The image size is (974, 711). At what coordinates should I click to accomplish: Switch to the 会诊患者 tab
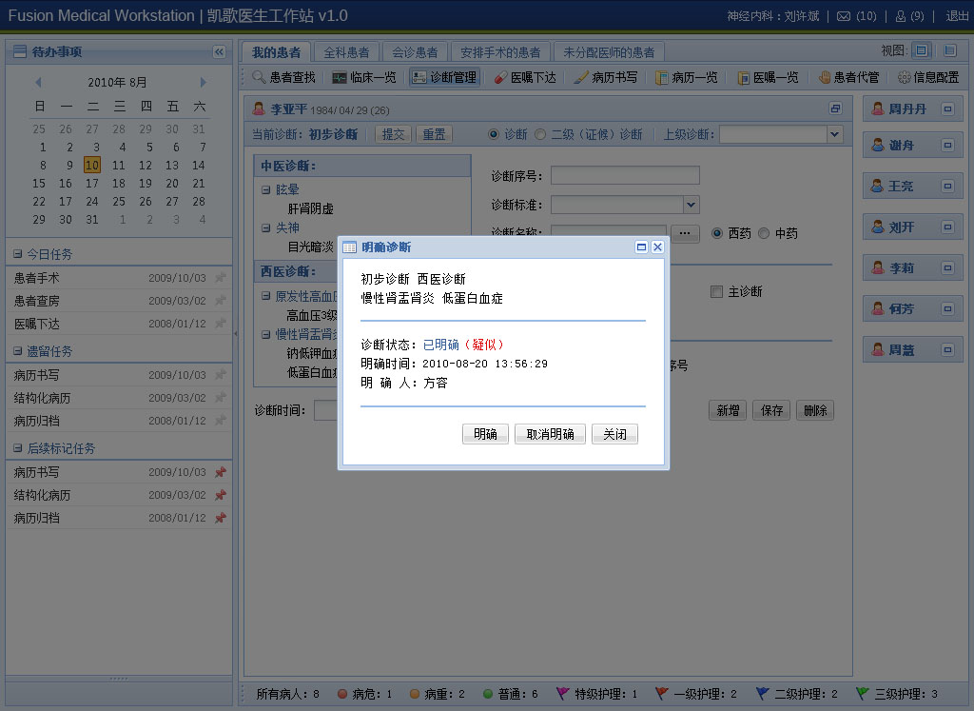point(415,52)
